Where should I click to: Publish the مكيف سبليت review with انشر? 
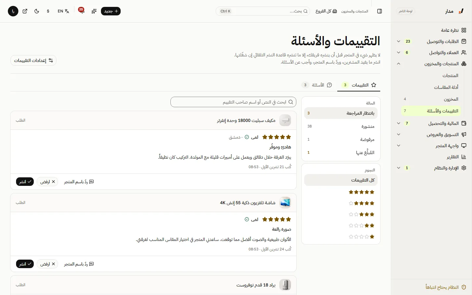coord(25,182)
